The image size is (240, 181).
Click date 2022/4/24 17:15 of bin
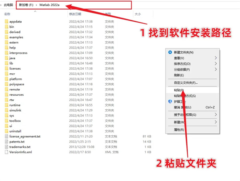[81, 27]
